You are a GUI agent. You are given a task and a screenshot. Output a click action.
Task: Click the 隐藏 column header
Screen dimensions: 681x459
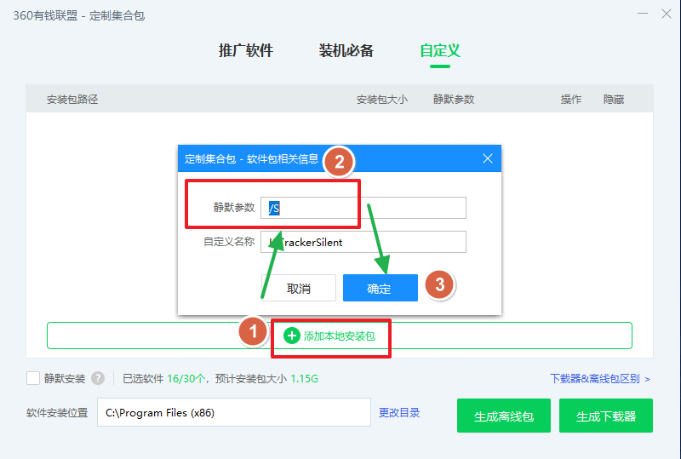click(x=614, y=100)
